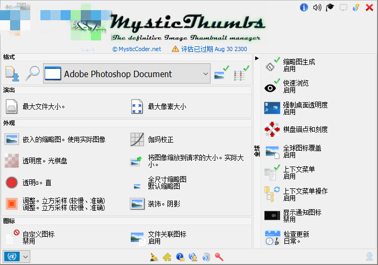
Task: Click the import format download icon
Action: (12, 74)
